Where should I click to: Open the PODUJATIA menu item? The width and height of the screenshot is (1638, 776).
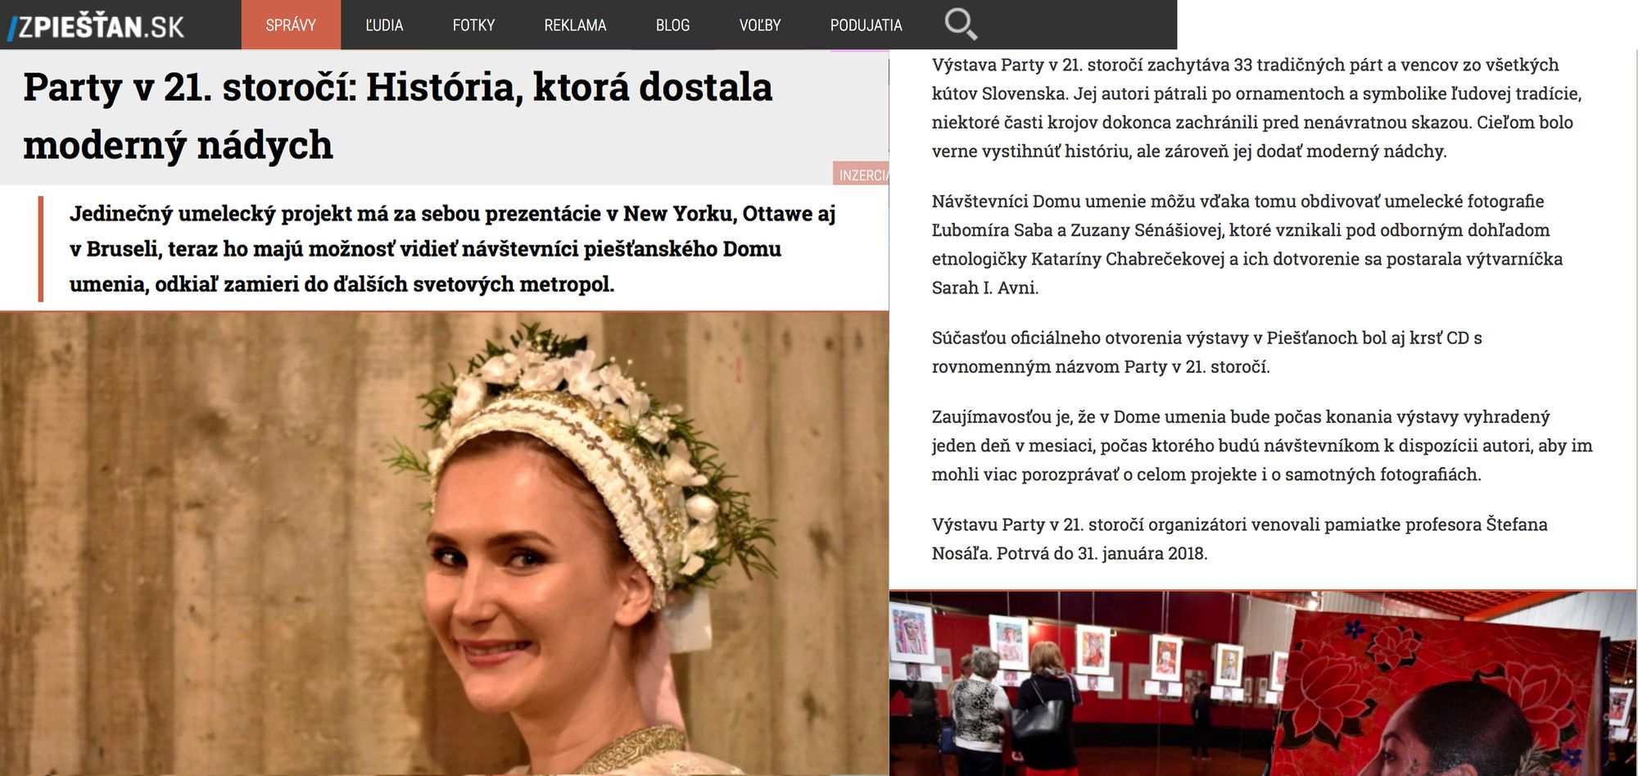pos(866,25)
